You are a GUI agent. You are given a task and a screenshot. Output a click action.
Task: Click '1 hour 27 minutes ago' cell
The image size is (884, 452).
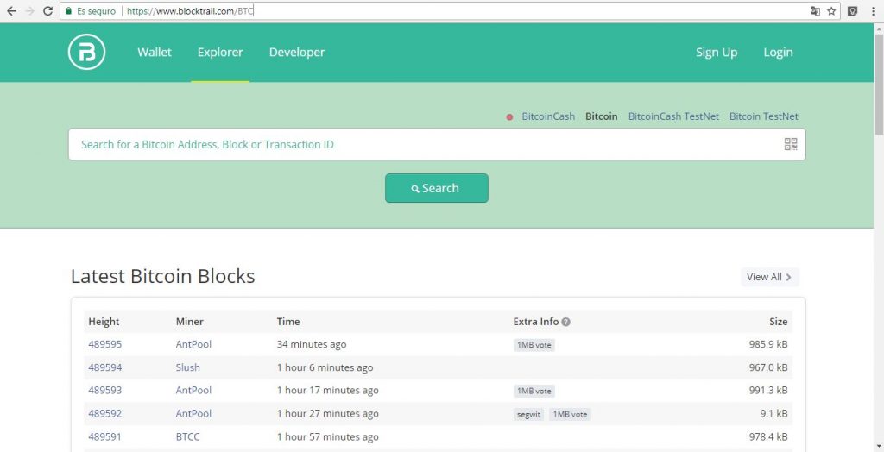(327, 414)
